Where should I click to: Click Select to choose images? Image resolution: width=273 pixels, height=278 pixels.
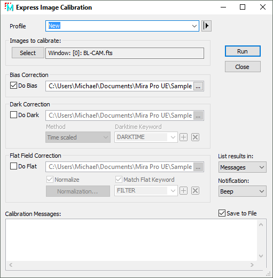tap(28, 53)
